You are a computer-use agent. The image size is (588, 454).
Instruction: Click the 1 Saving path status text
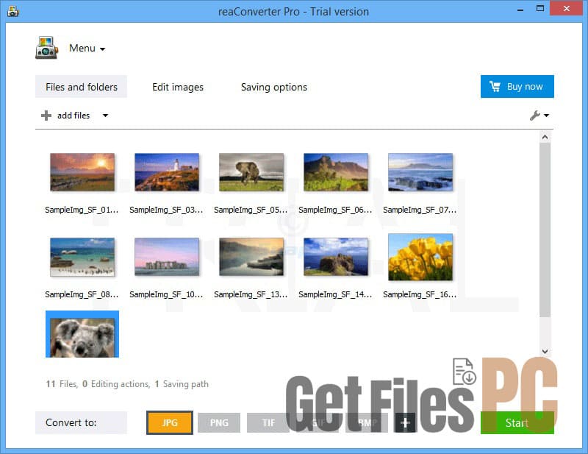(182, 384)
